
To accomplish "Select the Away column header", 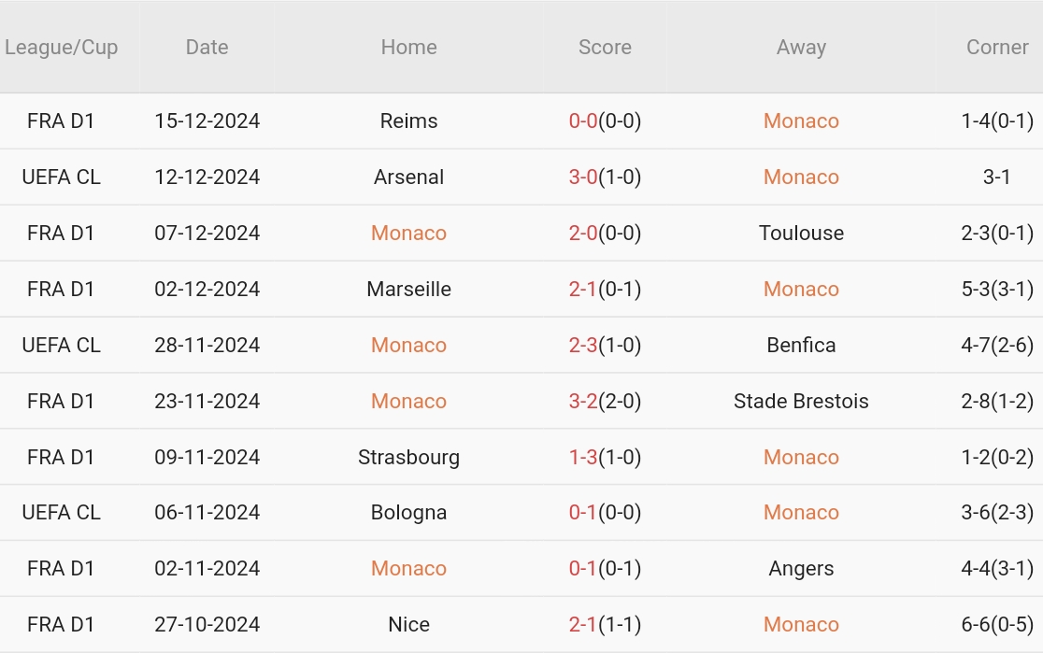I will coord(801,48).
